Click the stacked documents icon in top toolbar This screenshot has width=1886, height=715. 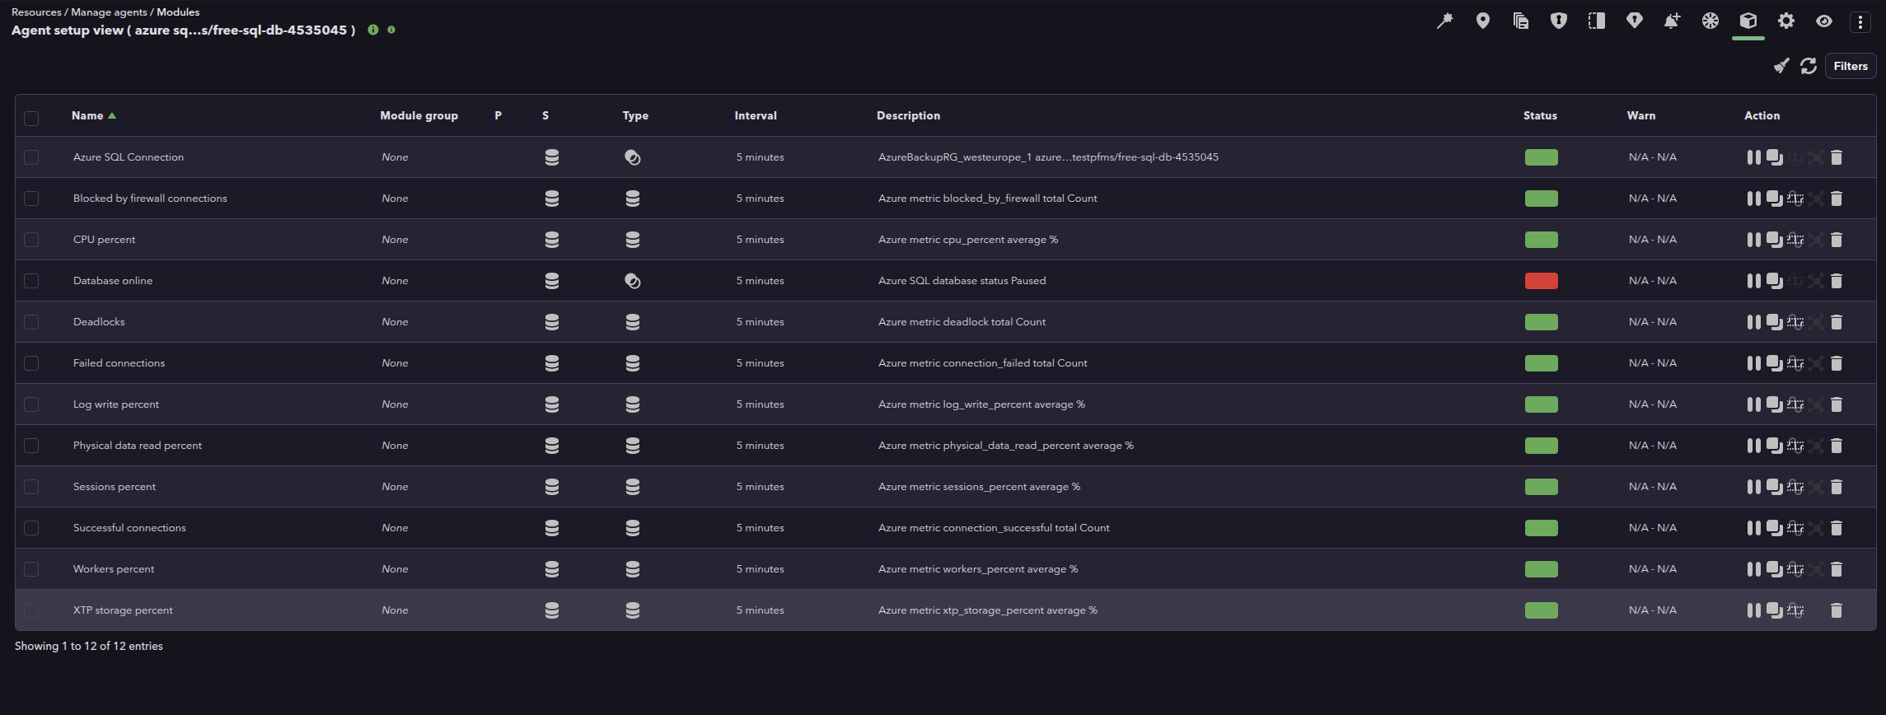tap(1521, 21)
